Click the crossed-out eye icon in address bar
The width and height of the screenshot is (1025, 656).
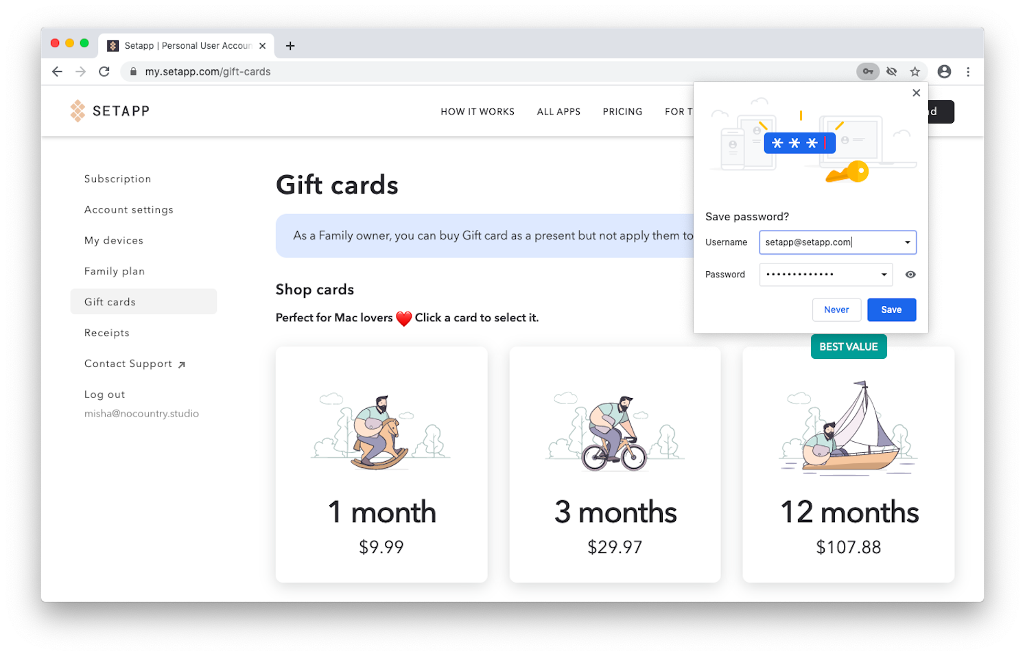tap(891, 71)
